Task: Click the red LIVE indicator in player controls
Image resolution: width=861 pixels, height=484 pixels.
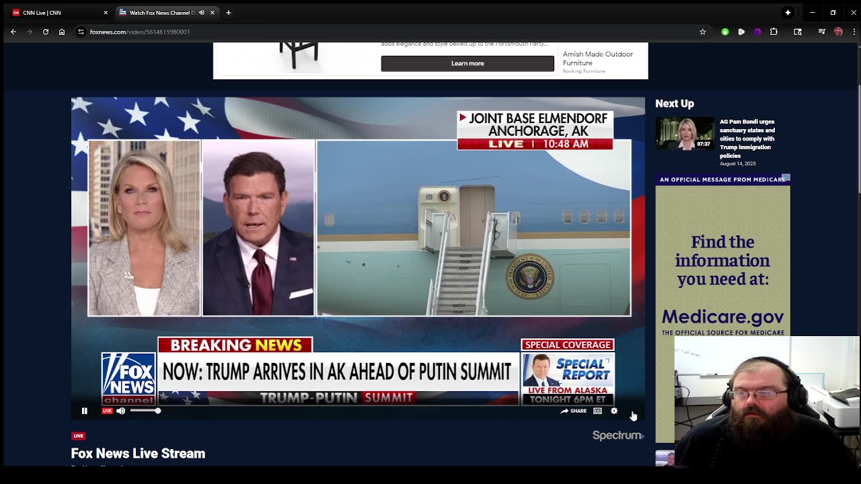Action: pyautogui.click(x=107, y=411)
